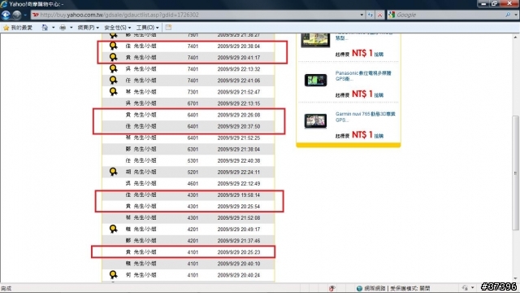Refresh the page with the refresh icon

(370, 15)
